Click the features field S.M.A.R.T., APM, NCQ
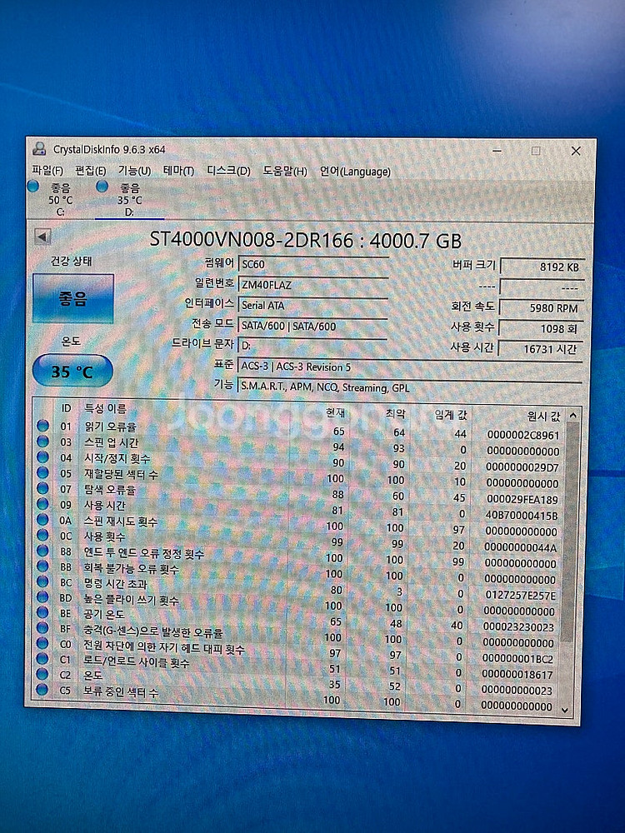This screenshot has width=625, height=833. click(410, 387)
